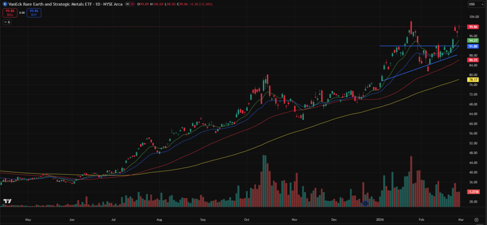Select the green 94.27 moving average label
Image resolution: width=487 pixels, height=225 pixels.
coord(473,41)
